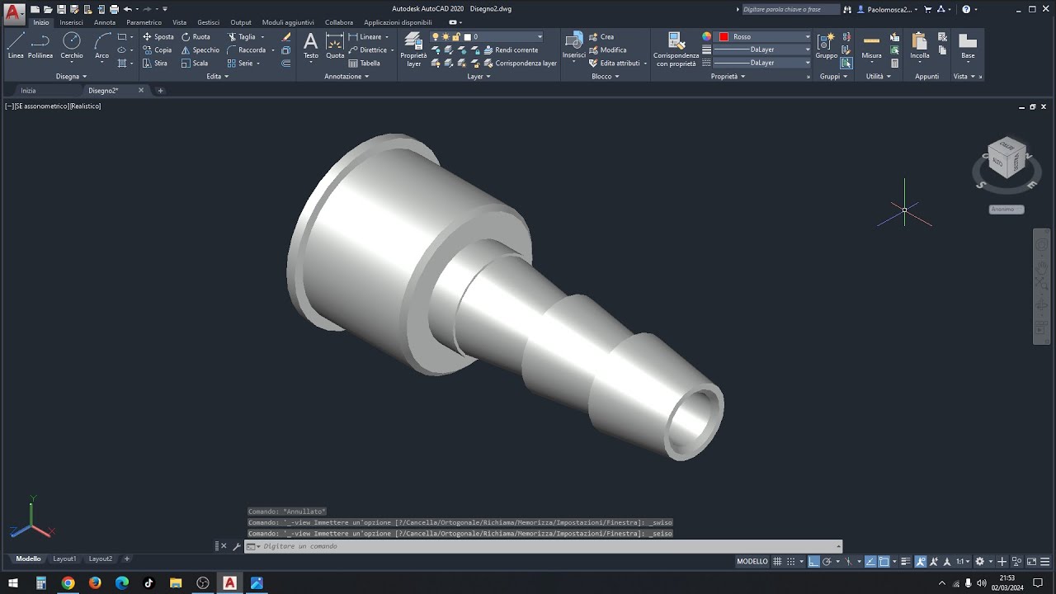
Task: Toggle isometric drafting in status bar
Action: click(x=849, y=561)
